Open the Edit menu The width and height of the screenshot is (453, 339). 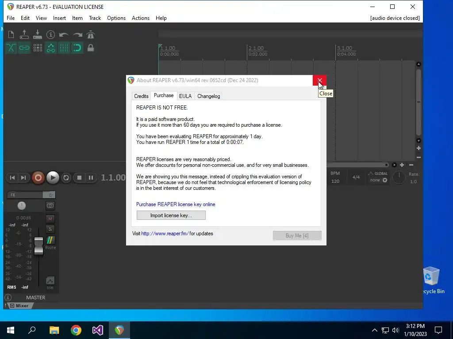click(25, 18)
